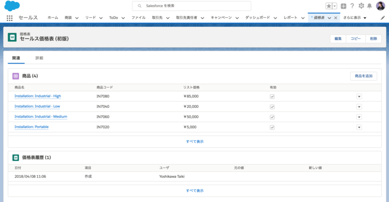Click the 削除 button
Image resolution: width=389 pixels, height=202 pixels.
click(373, 39)
